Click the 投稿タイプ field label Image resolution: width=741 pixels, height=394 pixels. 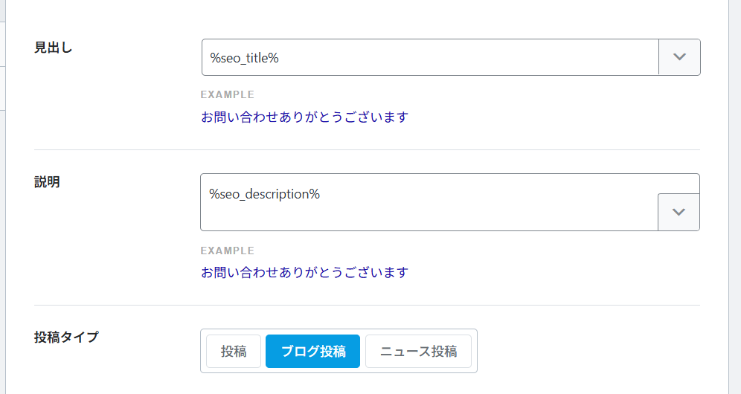[x=66, y=338]
